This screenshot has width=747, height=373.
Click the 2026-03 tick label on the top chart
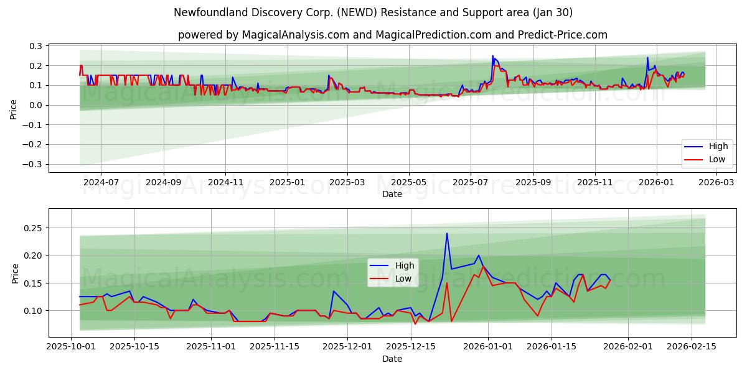coord(716,183)
